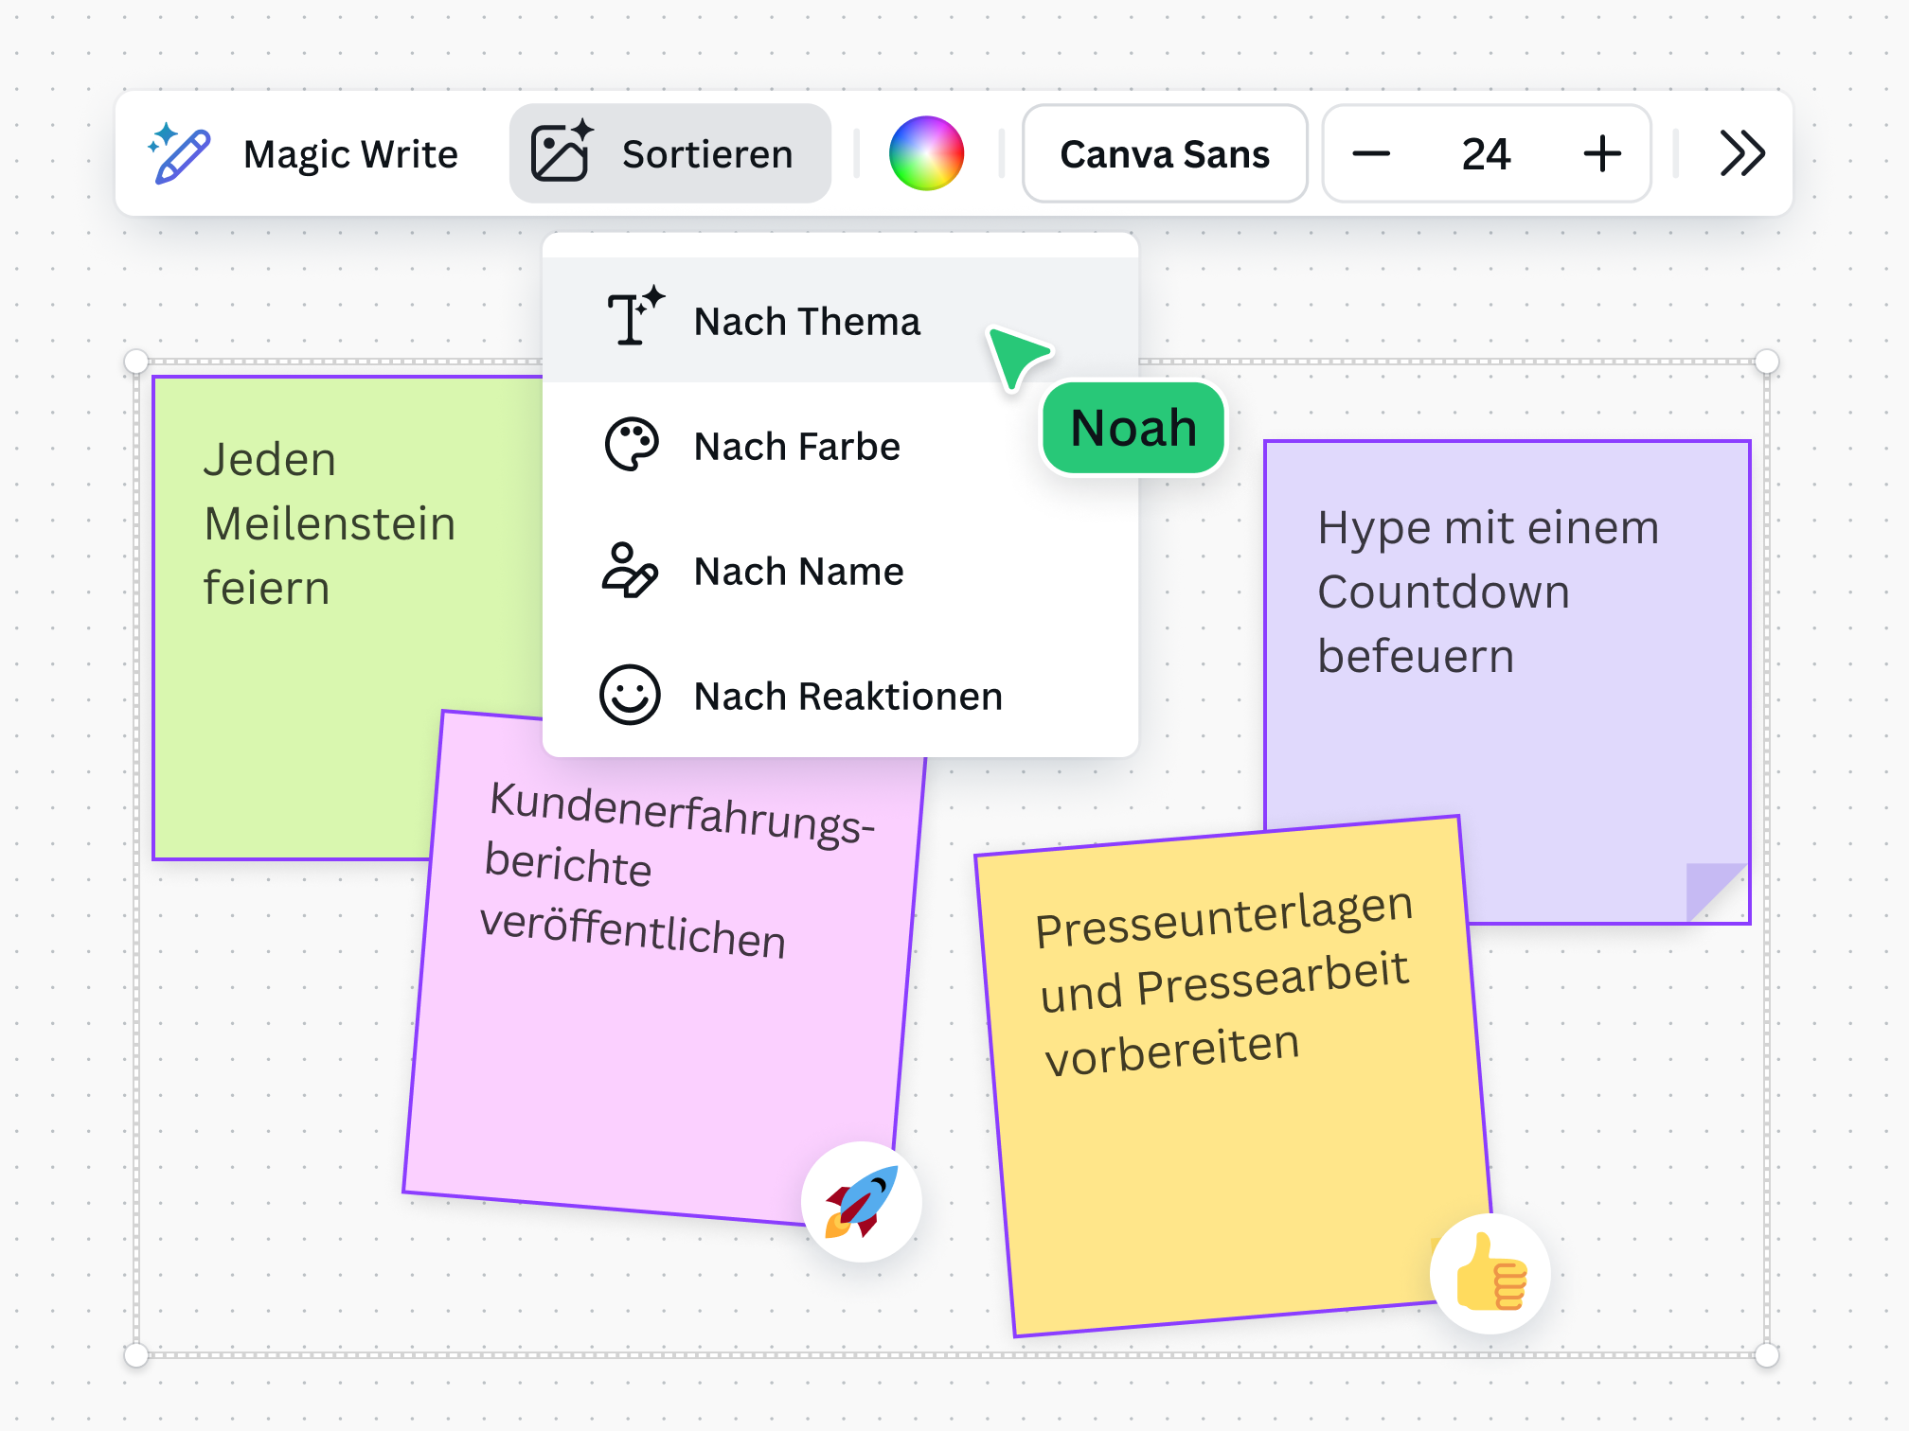Click the palette icon beside Nach Farbe
Viewport: 1909px width, 1431px height.
(632, 445)
